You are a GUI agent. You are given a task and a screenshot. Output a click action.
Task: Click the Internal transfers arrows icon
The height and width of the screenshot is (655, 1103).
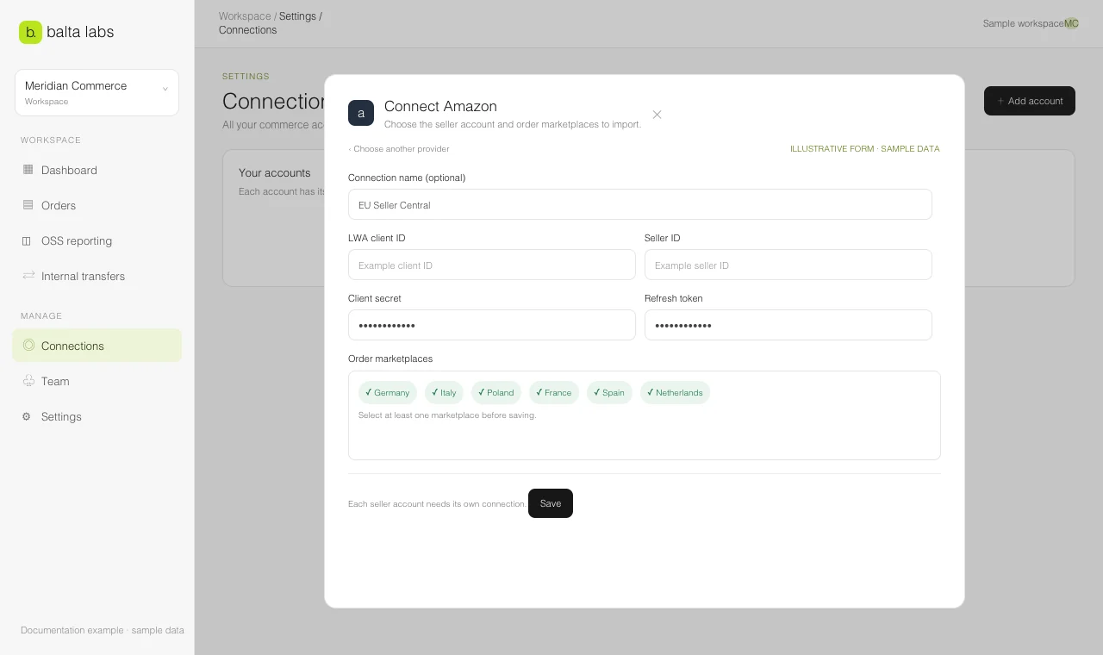(28, 276)
